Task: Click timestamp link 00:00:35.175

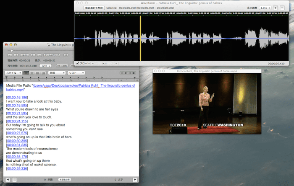Action: point(17,157)
